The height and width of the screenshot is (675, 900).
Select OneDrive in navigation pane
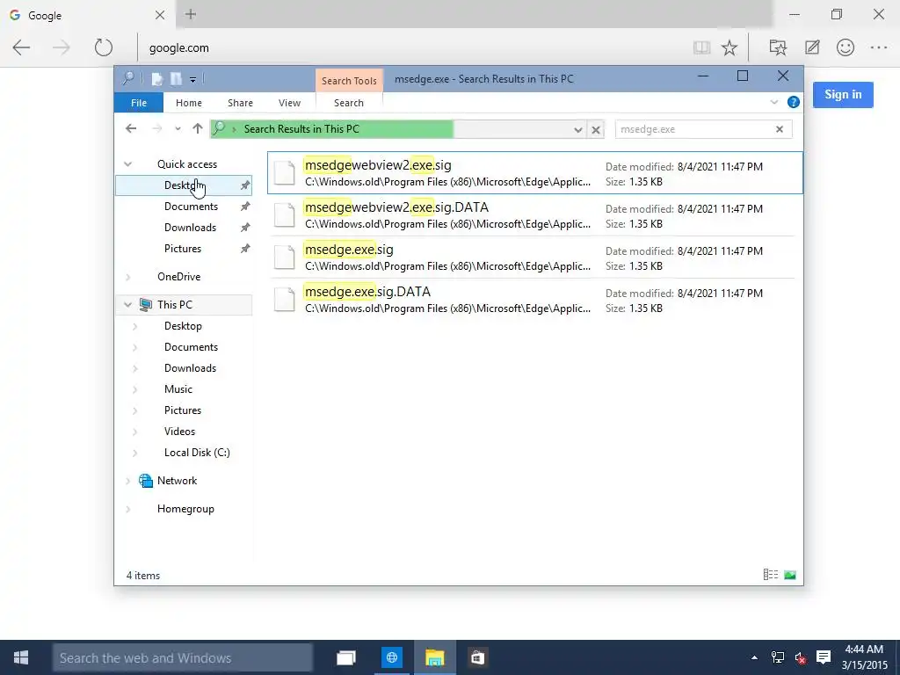pos(179,277)
